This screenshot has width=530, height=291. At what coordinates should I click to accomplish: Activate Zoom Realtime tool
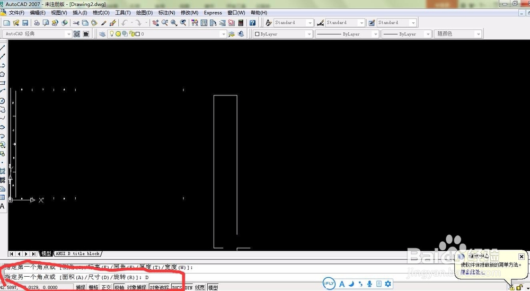pyautogui.click(x=165, y=23)
